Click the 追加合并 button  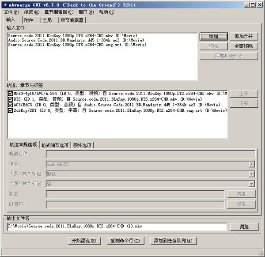(244, 36)
